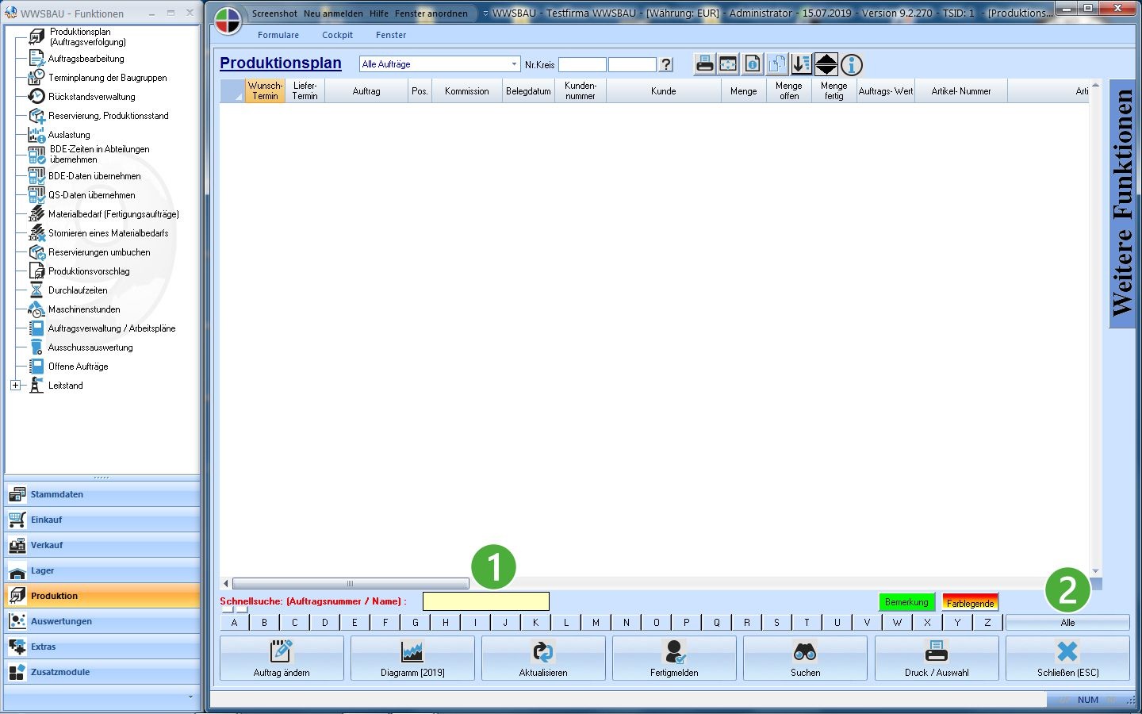Viewport: 1142px width, 714px height.
Task: Click Fenster anordnen in the top bar
Action: (x=431, y=13)
